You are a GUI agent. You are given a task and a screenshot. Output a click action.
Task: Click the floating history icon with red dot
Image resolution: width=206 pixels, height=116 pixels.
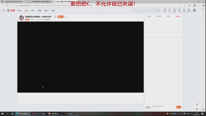tap(197, 105)
